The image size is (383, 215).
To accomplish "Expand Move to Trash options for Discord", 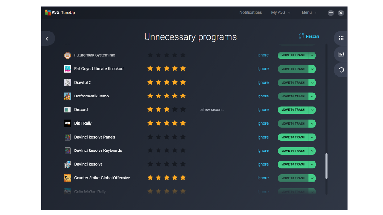I will tap(312, 110).
